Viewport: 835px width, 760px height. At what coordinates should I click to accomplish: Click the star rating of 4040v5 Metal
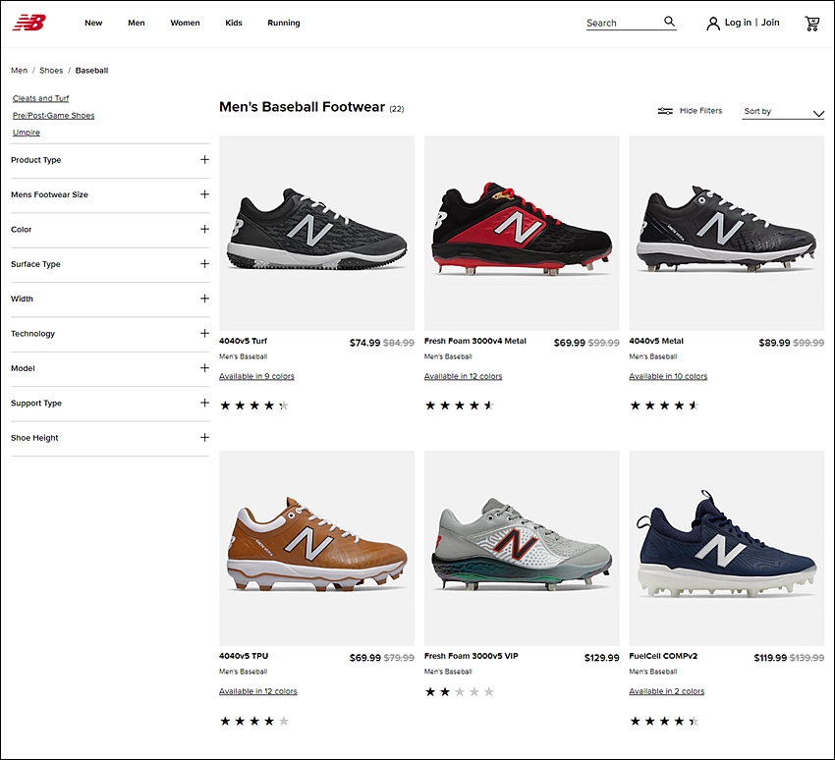[x=664, y=406]
